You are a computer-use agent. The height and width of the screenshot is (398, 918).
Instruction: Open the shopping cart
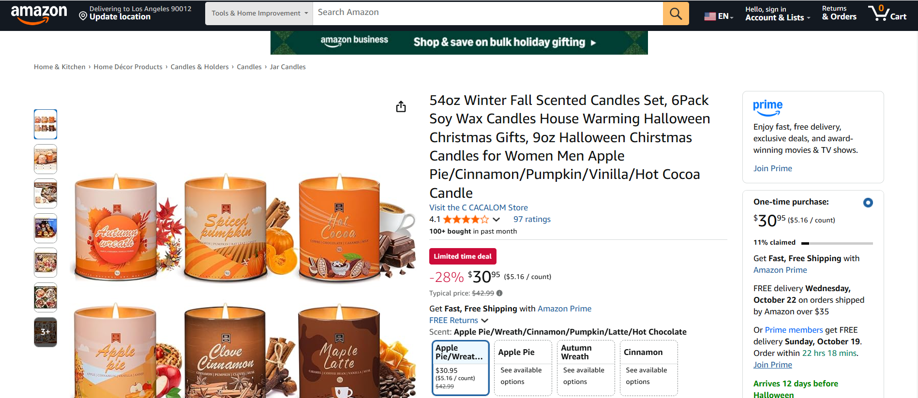click(x=887, y=13)
